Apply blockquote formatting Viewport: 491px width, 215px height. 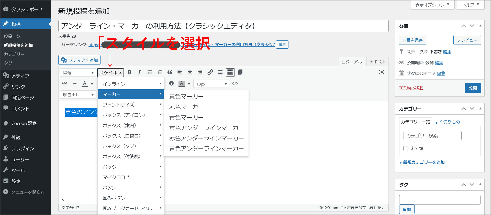coord(170,72)
